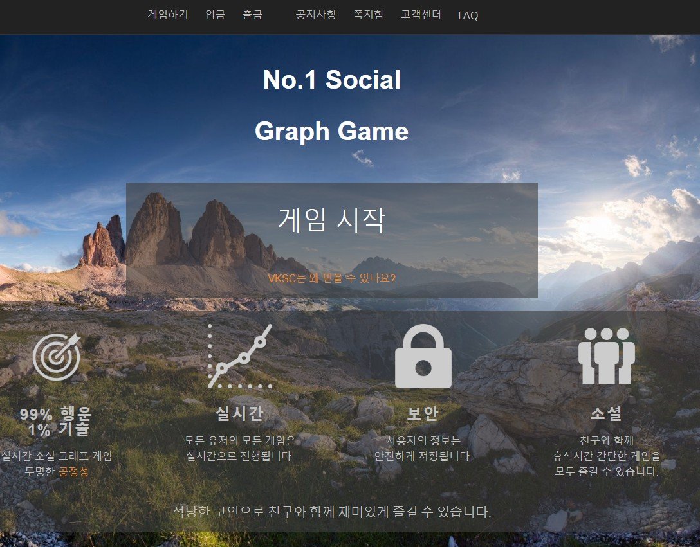Screen dimensions: 700x547
Task: Click the footer line '적당한 코인으로 친구와 함께...'
Action: (332, 512)
